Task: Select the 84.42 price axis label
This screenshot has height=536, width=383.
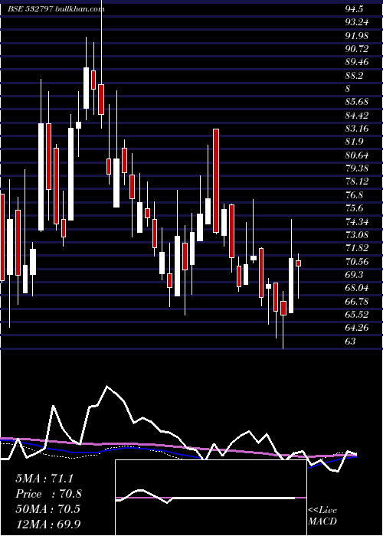Action: 357,115
